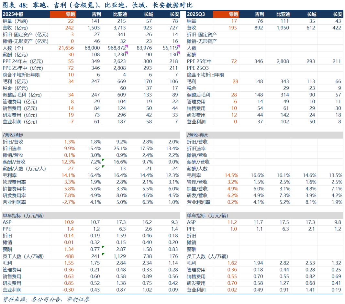Click the left /营收指标 gray section header
The height and width of the screenshot is (304, 345).
click(13, 135)
